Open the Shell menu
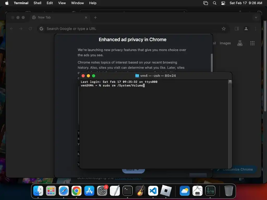267x200 pixels. pos(38,3)
